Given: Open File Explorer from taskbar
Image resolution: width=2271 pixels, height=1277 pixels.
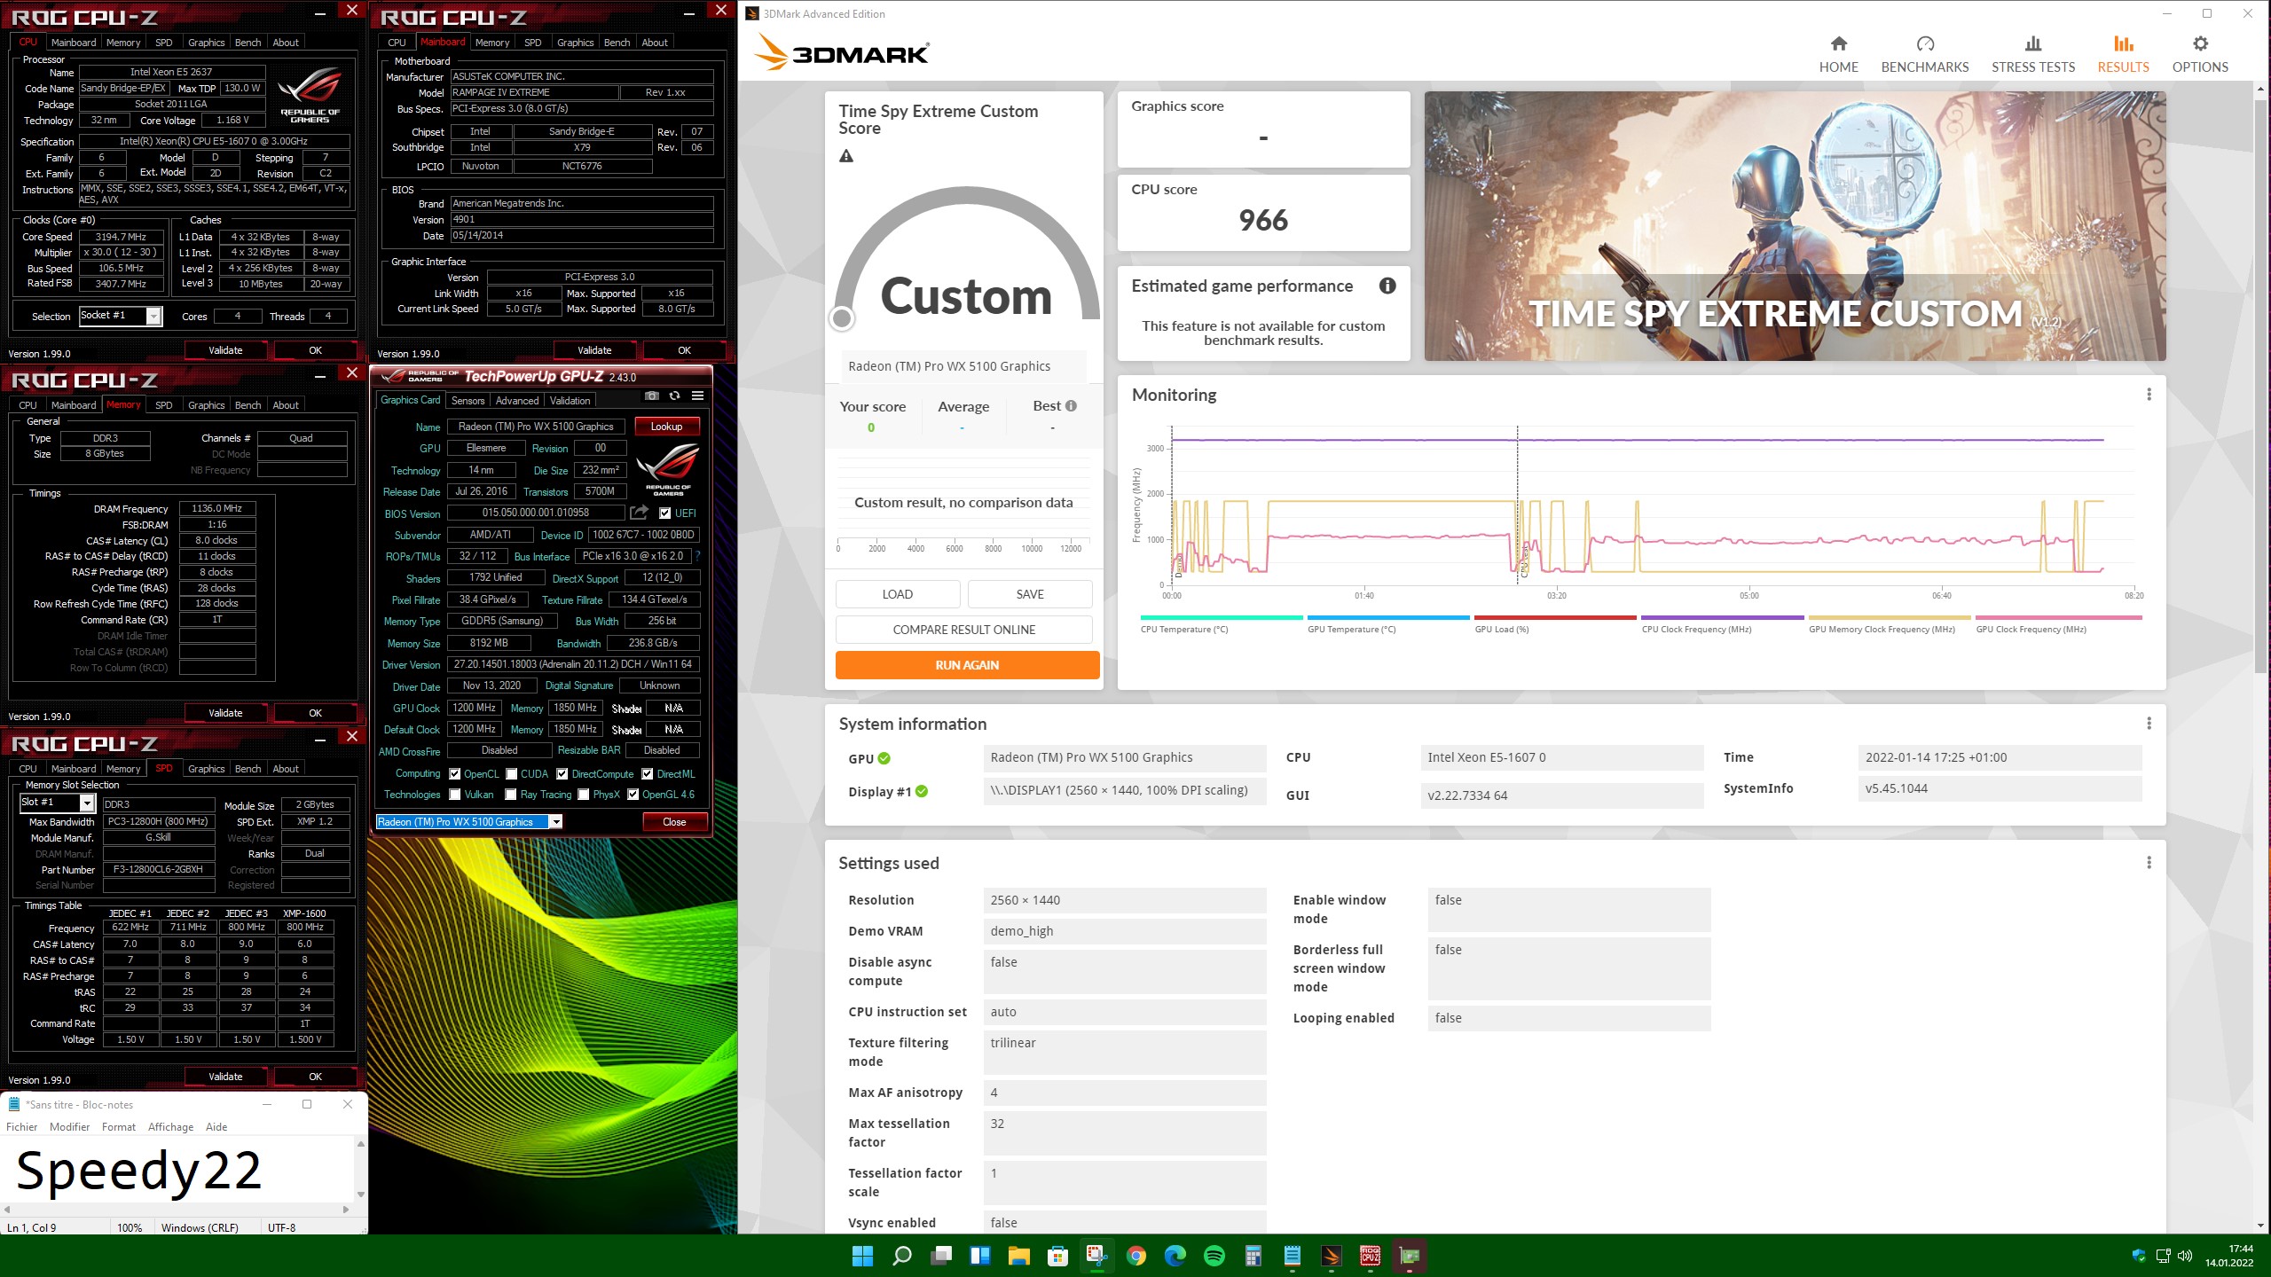Looking at the screenshot, I should click(x=1018, y=1256).
